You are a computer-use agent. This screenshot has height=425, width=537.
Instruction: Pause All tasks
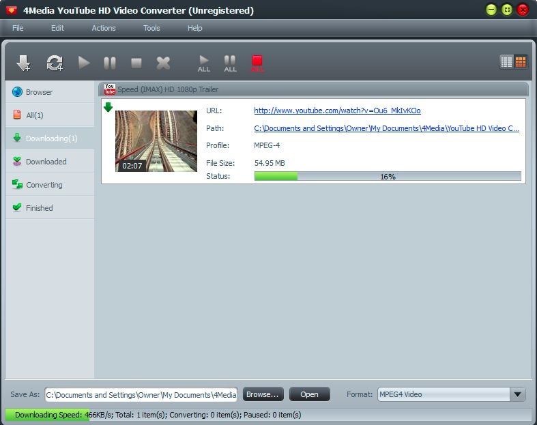[230, 63]
